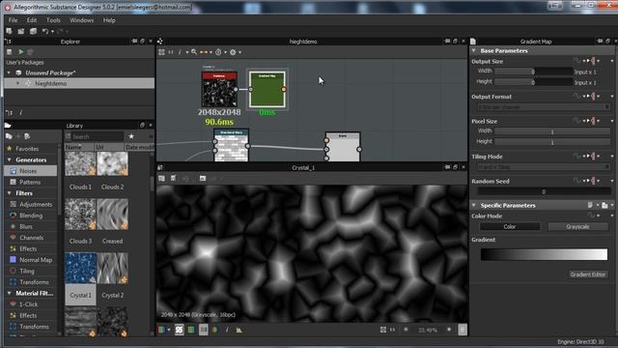This screenshot has height=348, width=618.
Task: Click the zoom magnifier in graph toolbar
Action: pyautogui.click(x=194, y=52)
